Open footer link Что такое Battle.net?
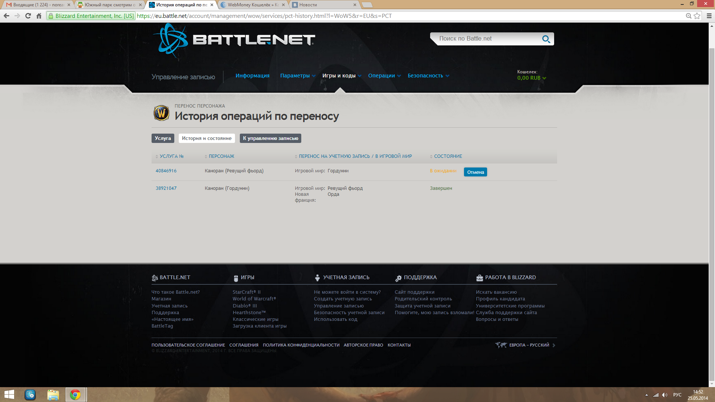 [175, 292]
